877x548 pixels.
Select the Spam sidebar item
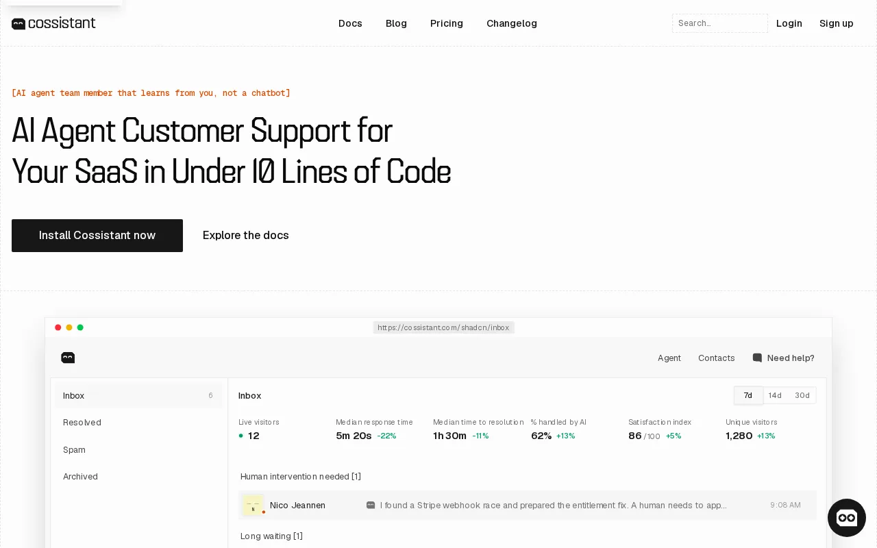point(138,450)
